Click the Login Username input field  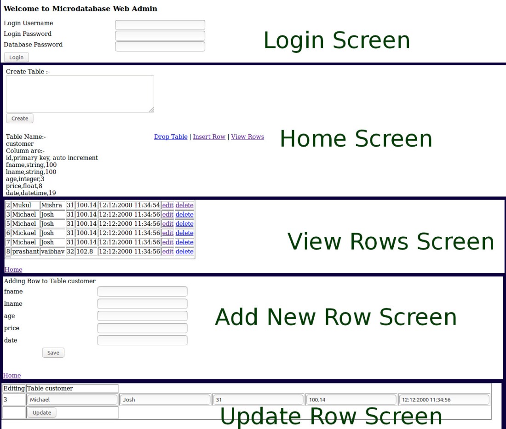(160, 25)
